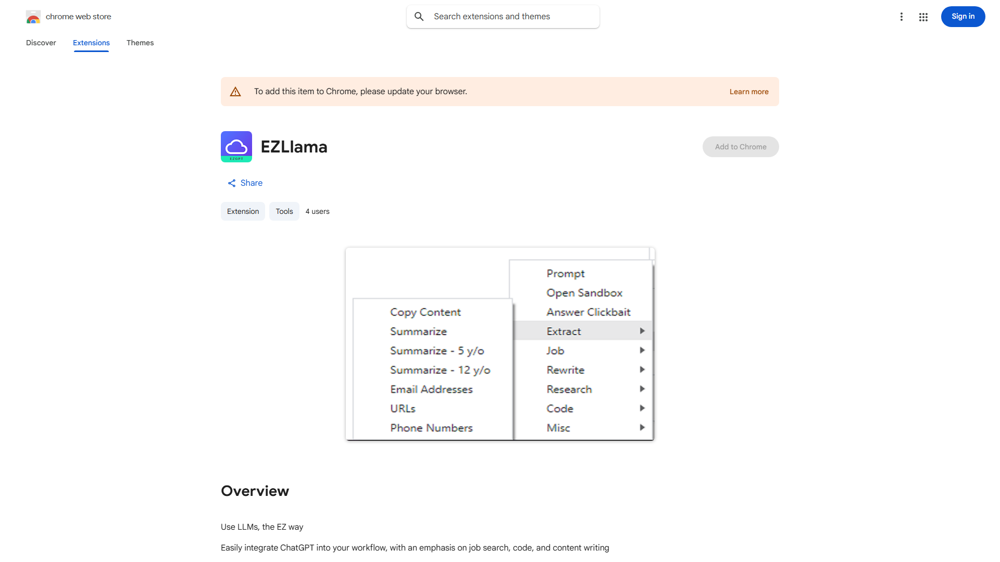The height and width of the screenshot is (562, 1000).
Task: Click the EZLlama extension logo
Action: coord(236,146)
